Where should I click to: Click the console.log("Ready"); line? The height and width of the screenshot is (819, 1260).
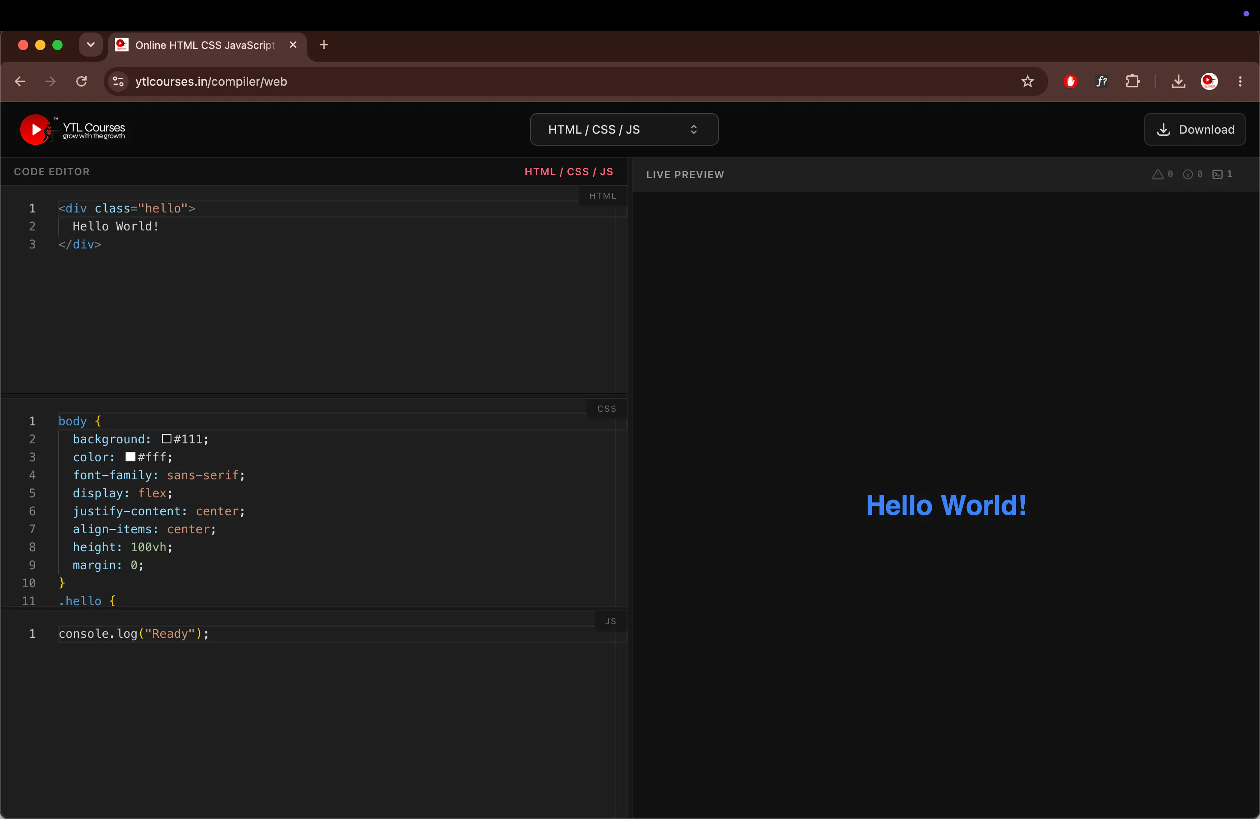(134, 634)
